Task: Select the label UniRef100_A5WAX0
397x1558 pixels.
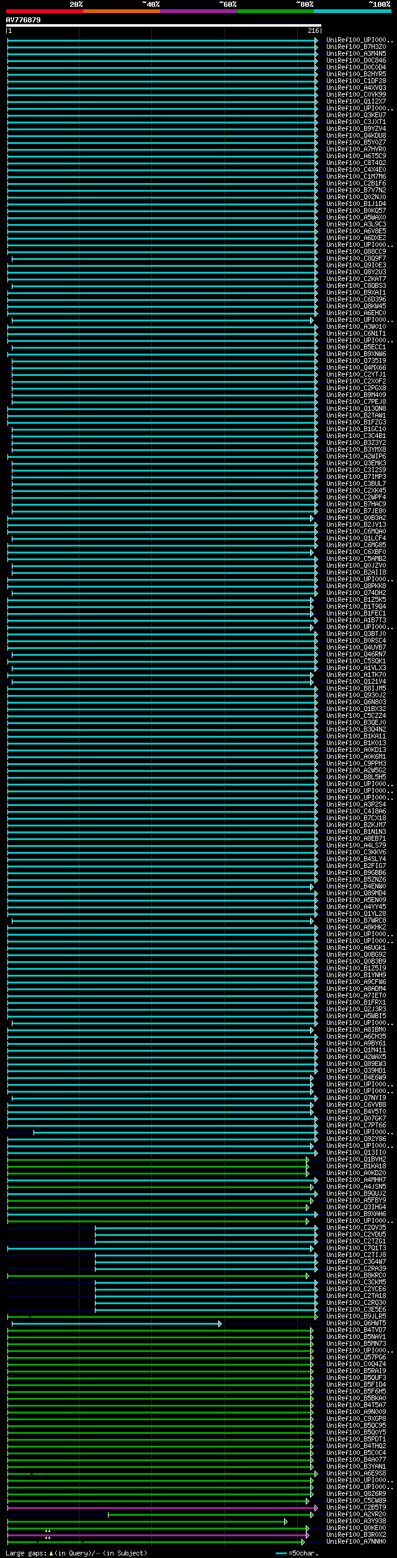Action: pyautogui.click(x=356, y=217)
